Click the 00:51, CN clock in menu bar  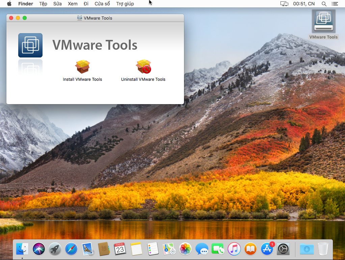(304, 4)
